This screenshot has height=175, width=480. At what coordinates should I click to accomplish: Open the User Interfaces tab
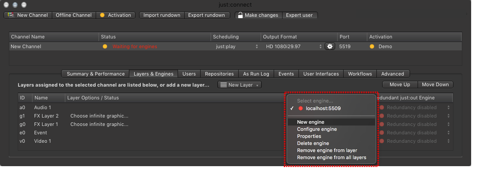[x=321, y=74]
